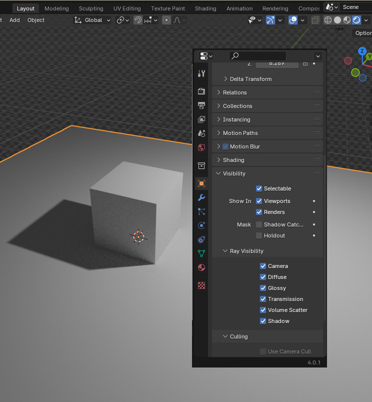
Task: Open the Object Constraints properties tab
Action: click(x=201, y=239)
